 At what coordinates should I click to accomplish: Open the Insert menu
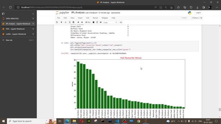[80, 18]
